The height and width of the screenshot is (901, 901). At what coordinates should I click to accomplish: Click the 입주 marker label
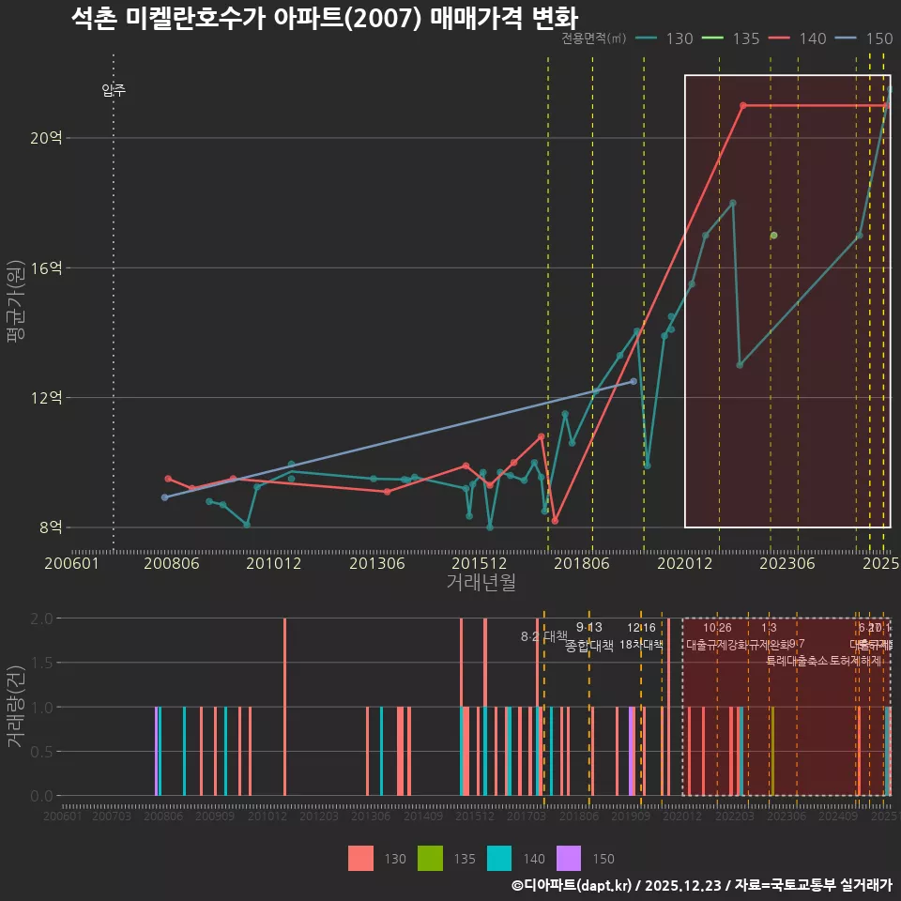(x=114, y=91)
